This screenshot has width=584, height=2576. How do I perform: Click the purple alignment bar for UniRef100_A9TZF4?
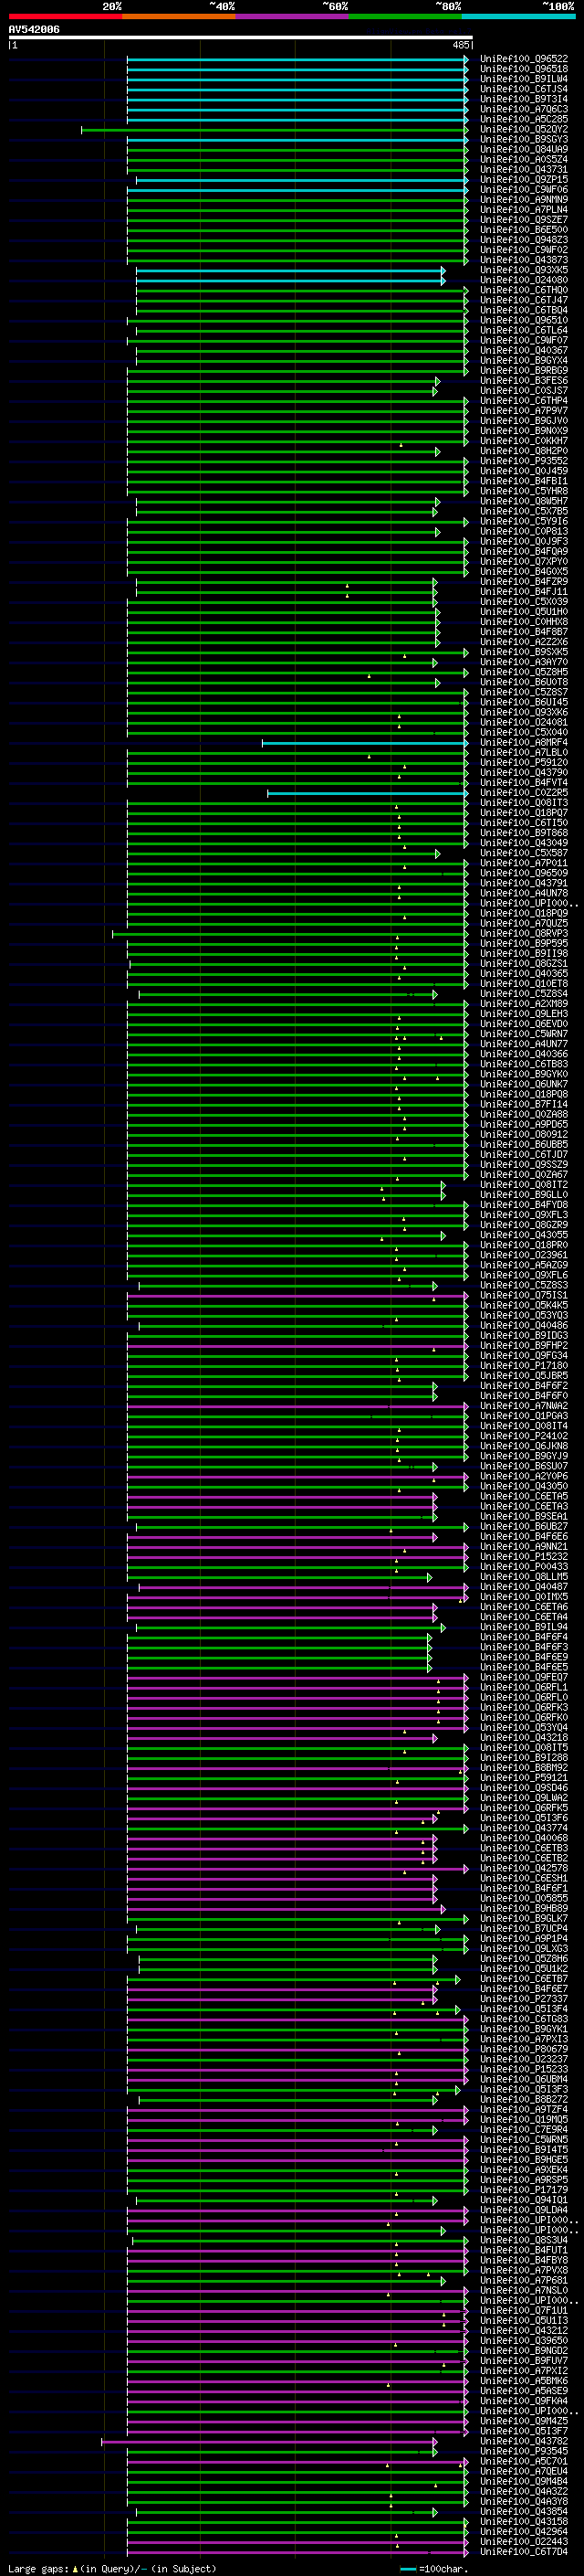click(297, 2110)
